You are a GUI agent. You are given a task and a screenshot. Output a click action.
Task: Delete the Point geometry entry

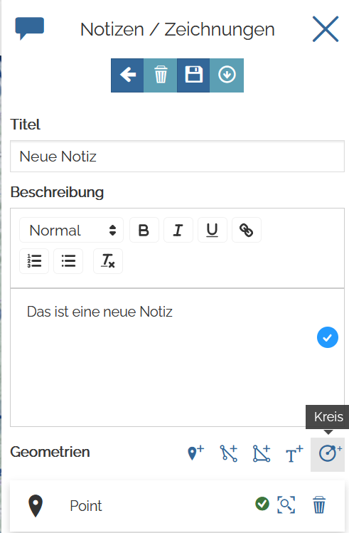[318, 505]
